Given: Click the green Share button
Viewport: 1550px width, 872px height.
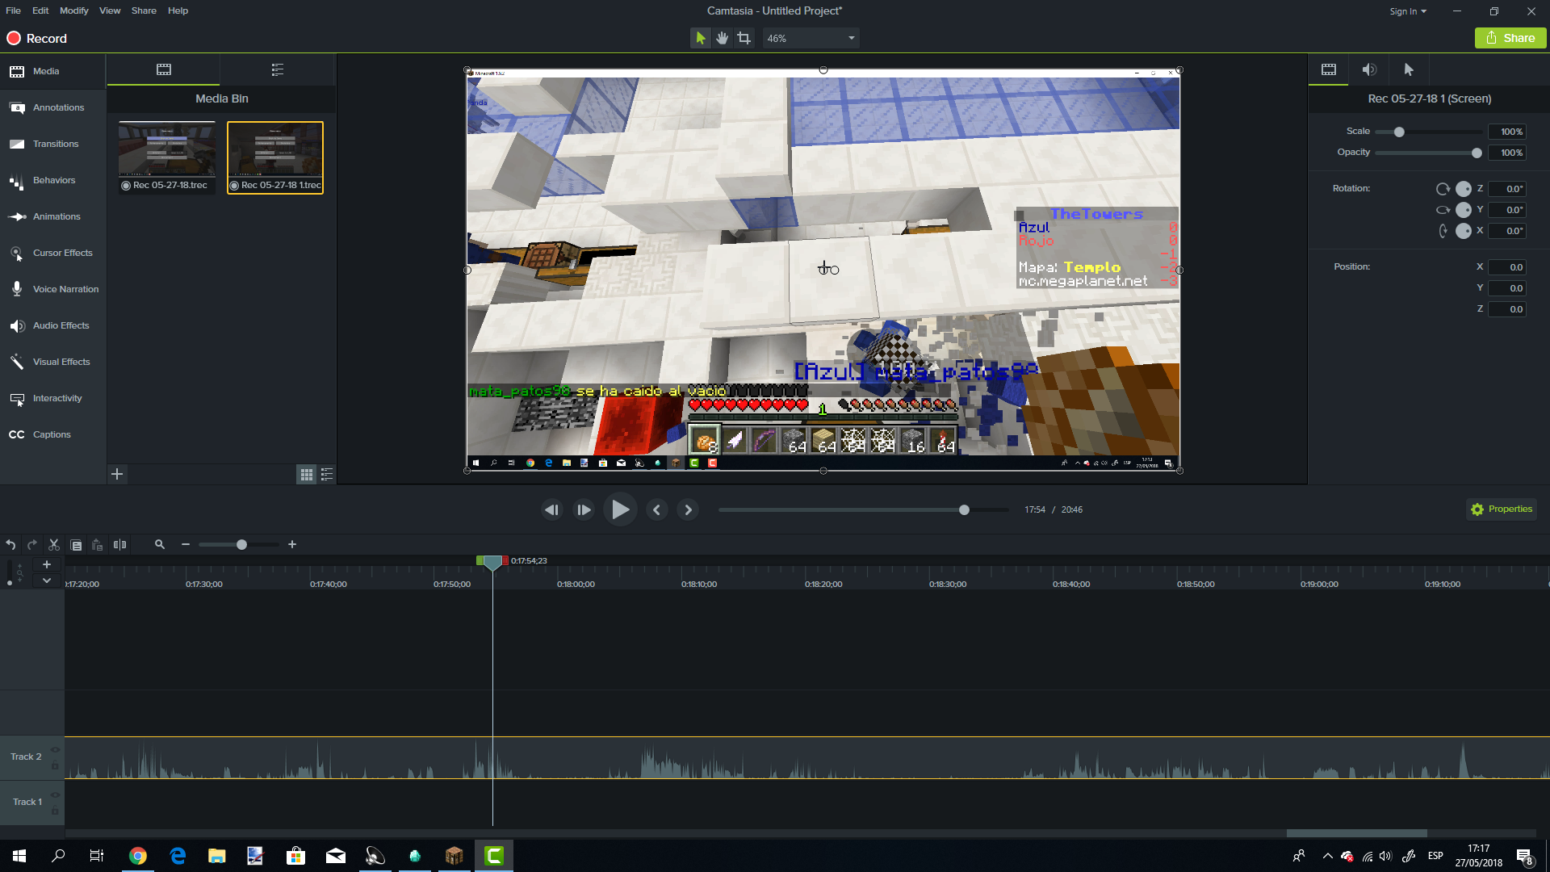Looking at the screenshot, I should (x=1510, y=38).
